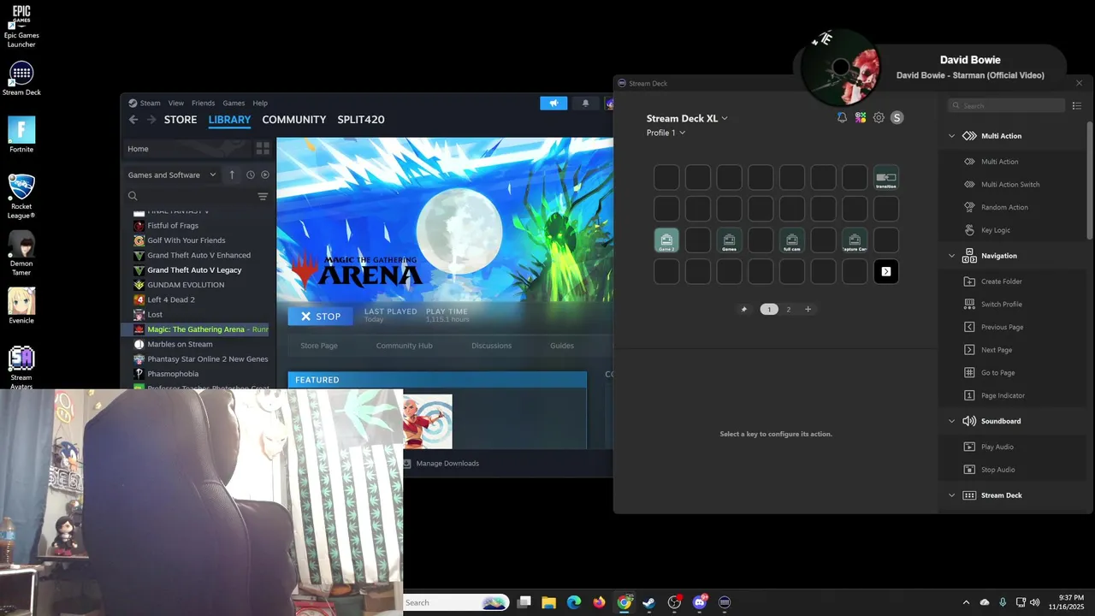Select the full cam key on the grid
1095x616 pixels.
tap(792, 240)
